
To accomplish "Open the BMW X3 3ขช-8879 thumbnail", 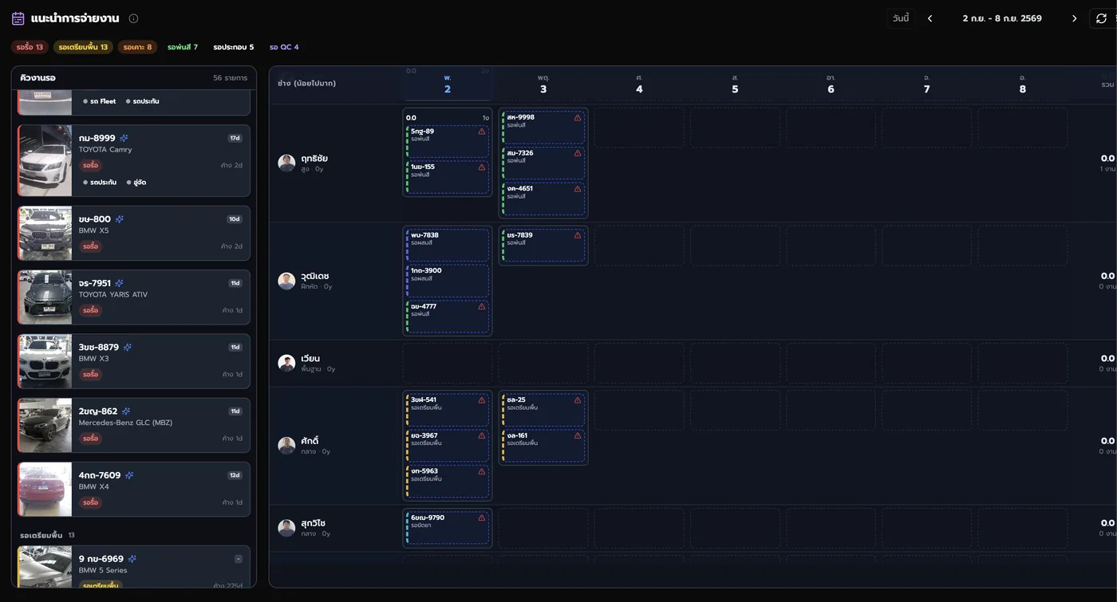I will click(45, 361).
